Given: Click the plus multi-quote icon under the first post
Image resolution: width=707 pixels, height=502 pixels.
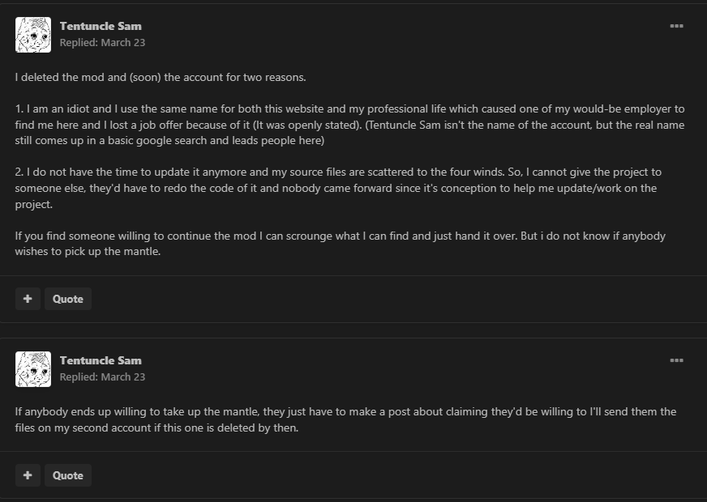Looking at the screenshot, I should point(28,299).
